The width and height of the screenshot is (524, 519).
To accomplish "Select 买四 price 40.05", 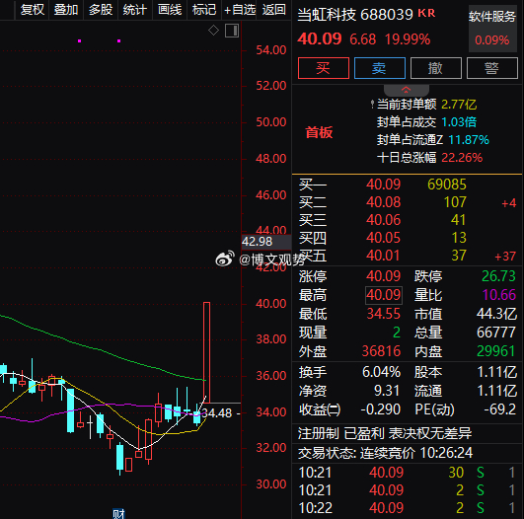I will 383,238.
